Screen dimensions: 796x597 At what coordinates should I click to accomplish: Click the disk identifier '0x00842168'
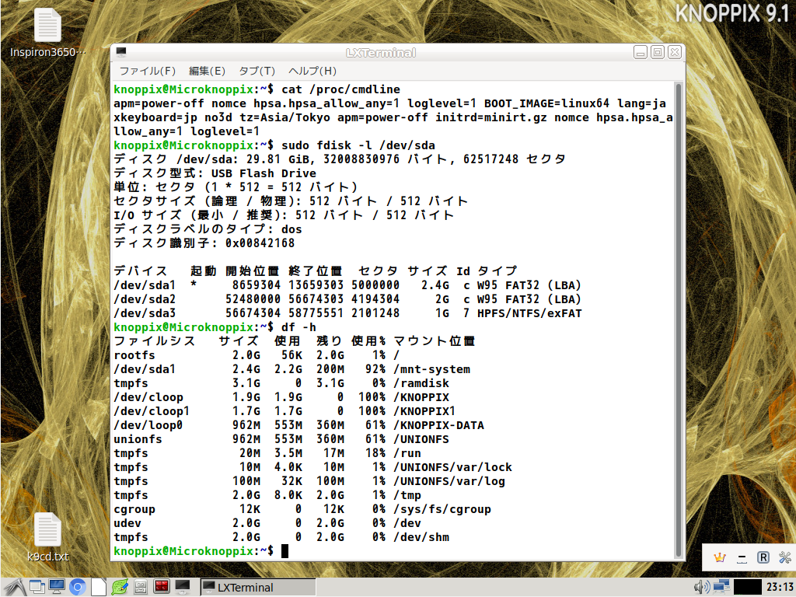[260, 243]
